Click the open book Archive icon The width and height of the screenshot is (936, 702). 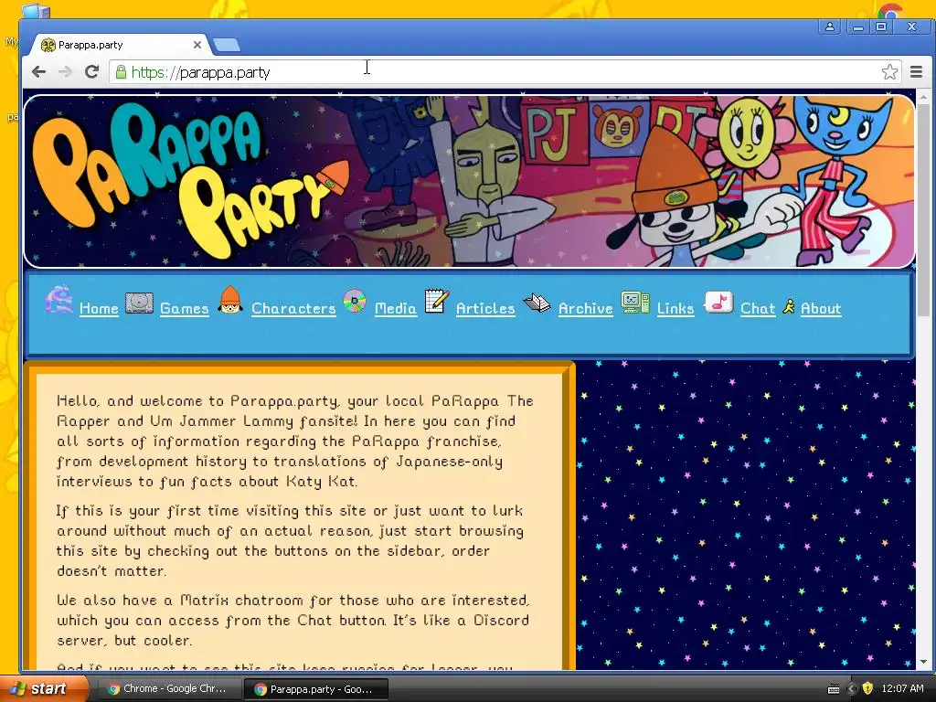tap(537, 303)
